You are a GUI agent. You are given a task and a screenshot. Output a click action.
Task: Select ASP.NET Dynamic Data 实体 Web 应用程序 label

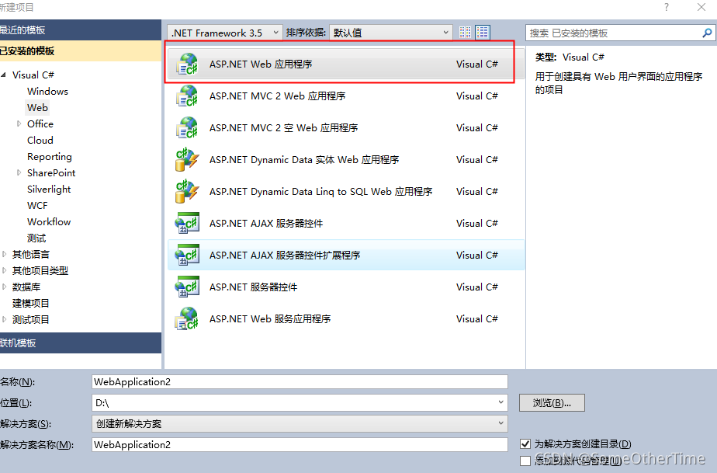[304, 160]
